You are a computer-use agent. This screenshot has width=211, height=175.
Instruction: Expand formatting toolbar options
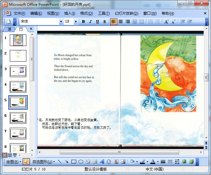pyautogui.click(x=207, y=22)
